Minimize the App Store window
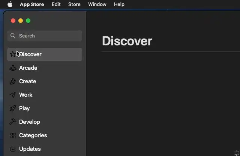Screen dimensions: 240x156 coord(21,21)
